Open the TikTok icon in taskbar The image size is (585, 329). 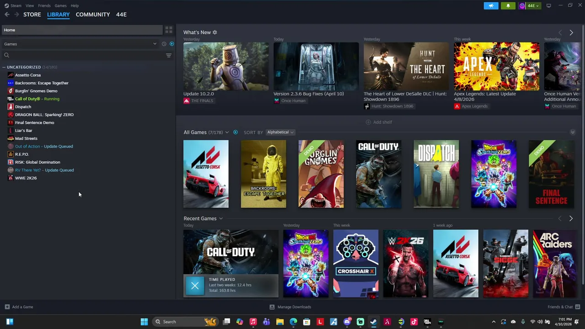click(414, 322)
